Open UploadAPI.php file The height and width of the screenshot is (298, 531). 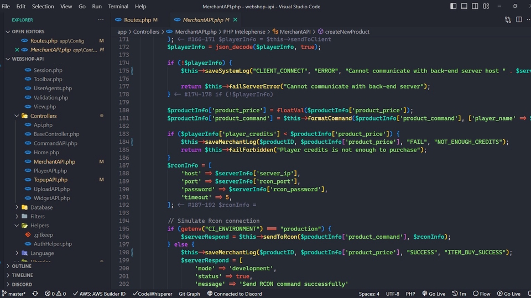point(51,189)
